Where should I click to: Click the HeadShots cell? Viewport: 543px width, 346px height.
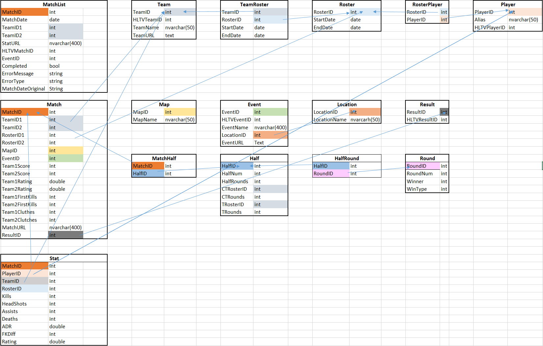point(25,304)
